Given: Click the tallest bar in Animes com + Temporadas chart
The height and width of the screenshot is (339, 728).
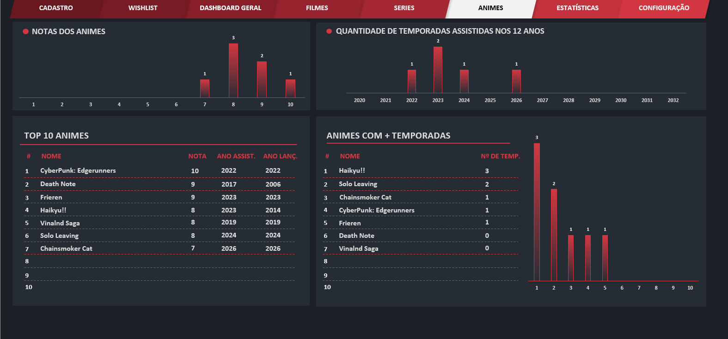Looking at the screenshot, I should pos(537,212).
